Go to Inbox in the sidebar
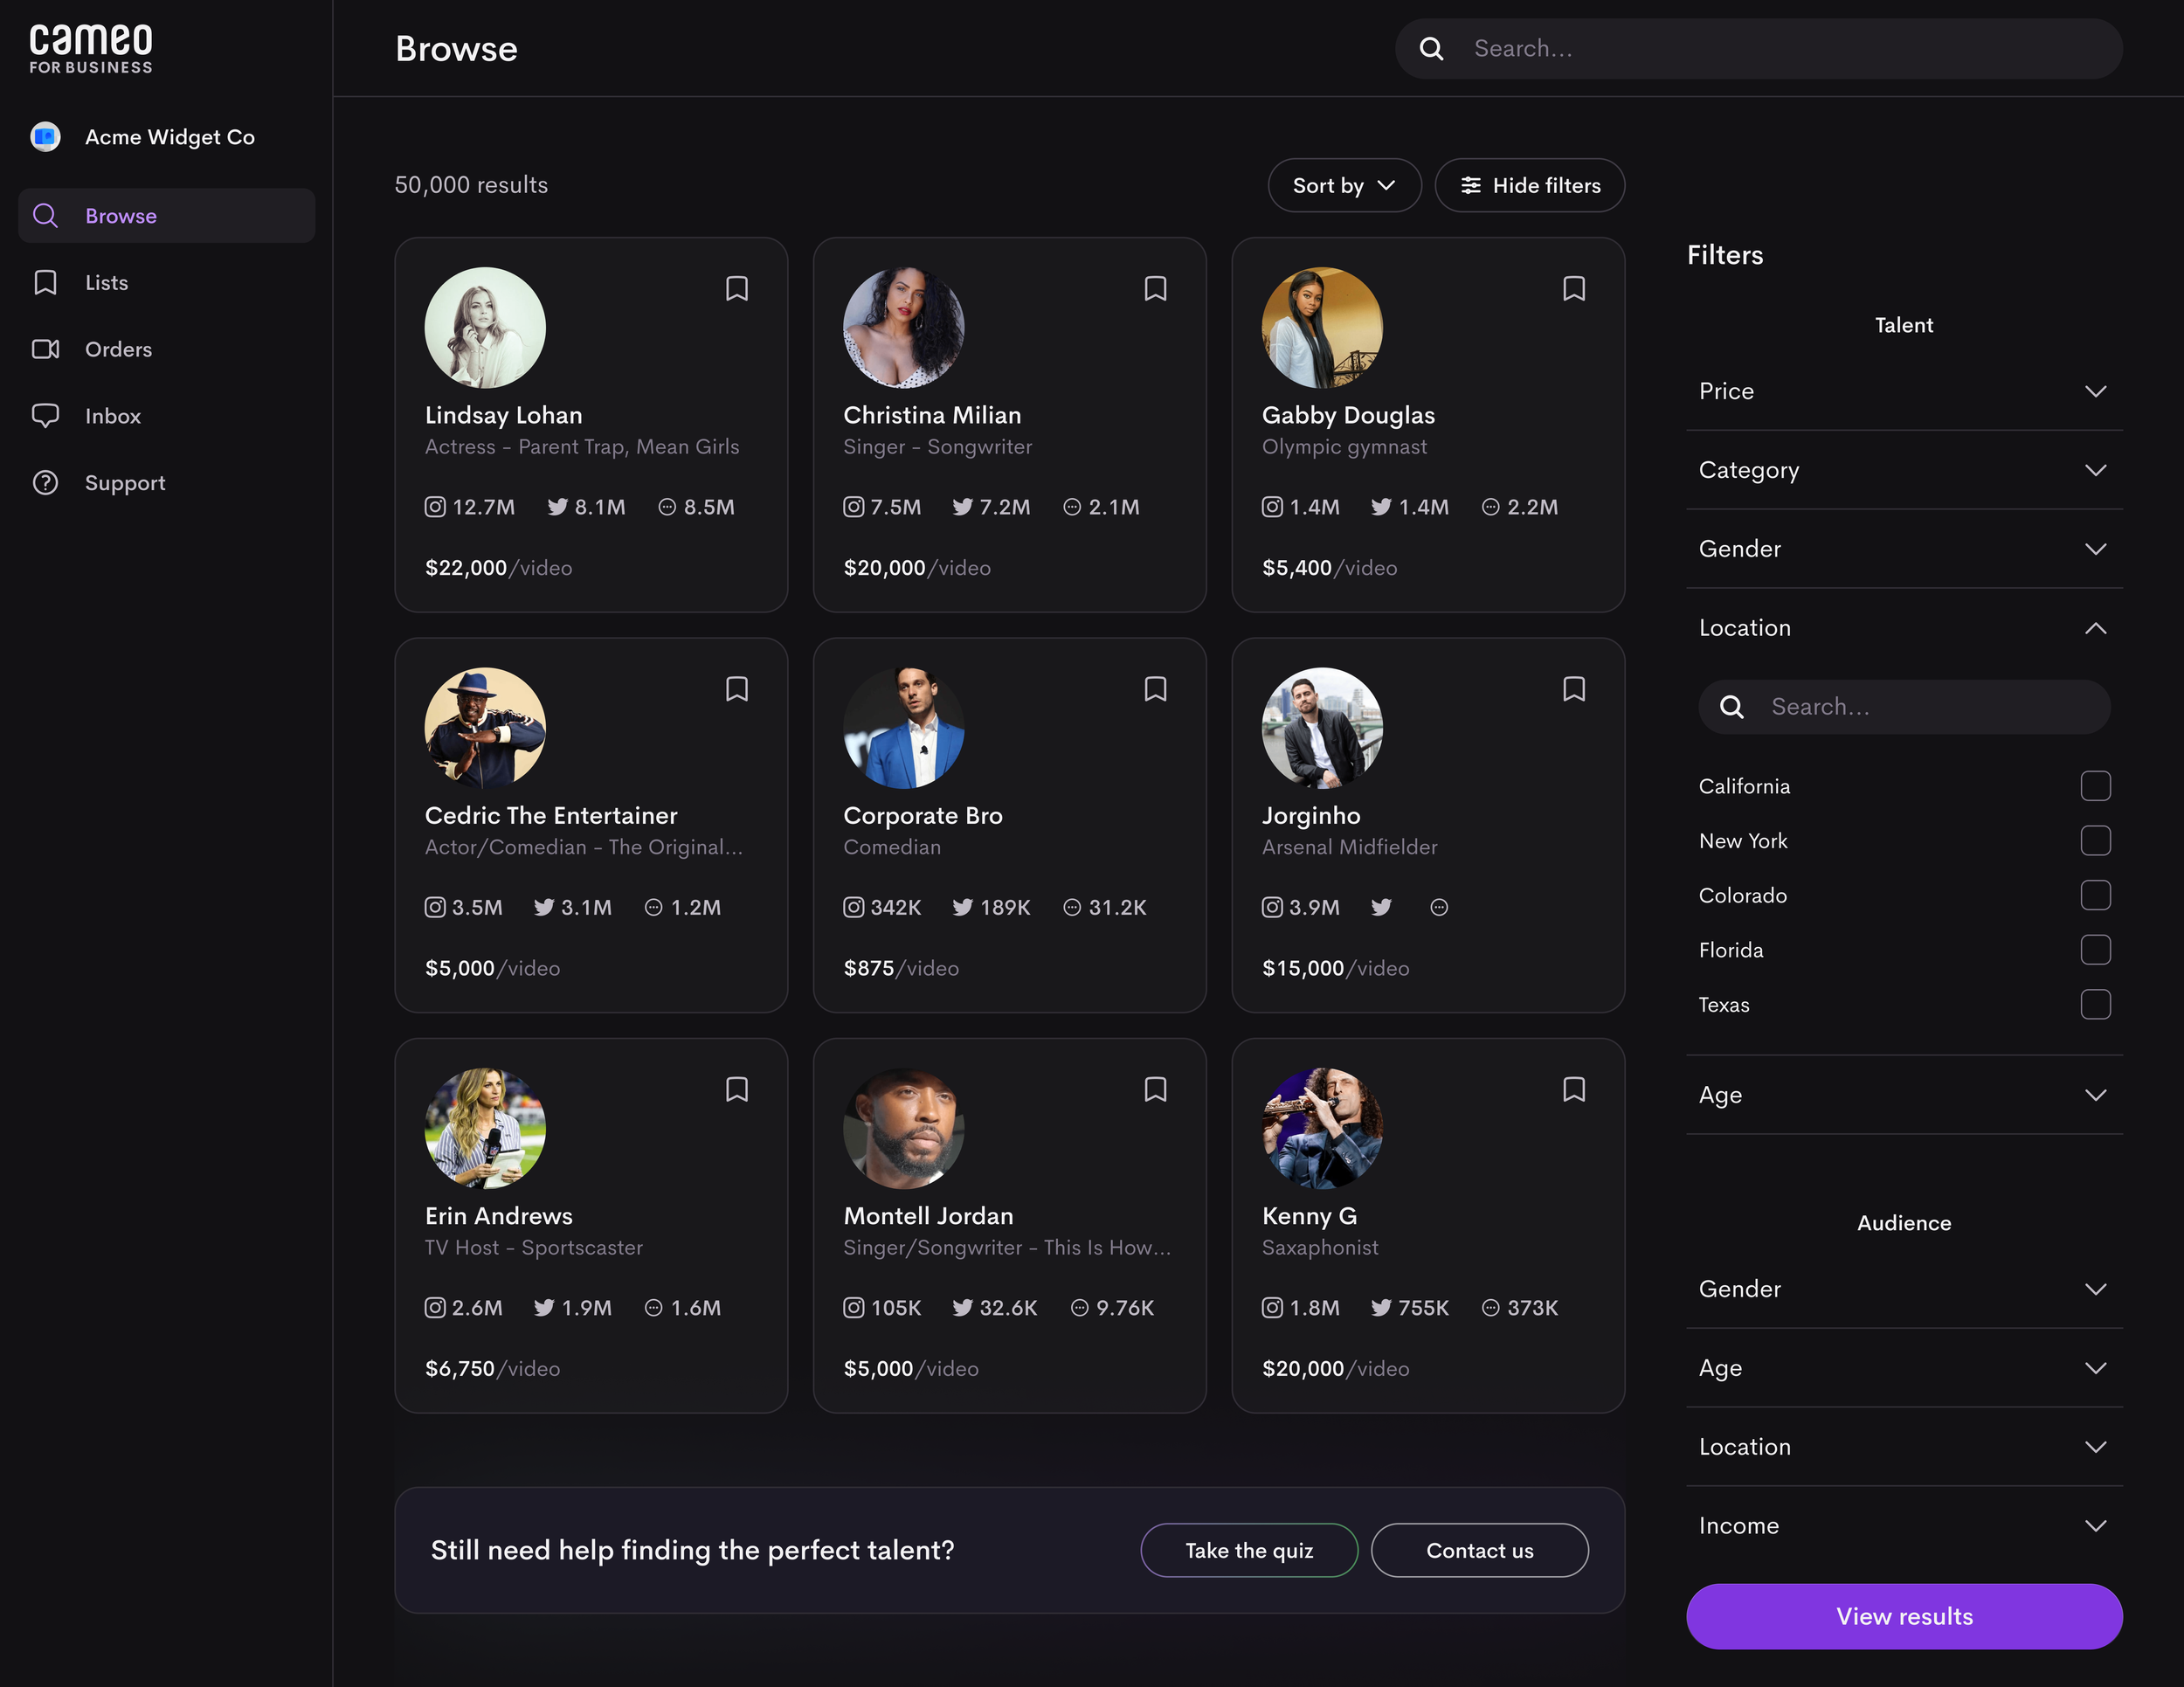The width and height of the screenshot is (2184, 1687). coord(112,416)
